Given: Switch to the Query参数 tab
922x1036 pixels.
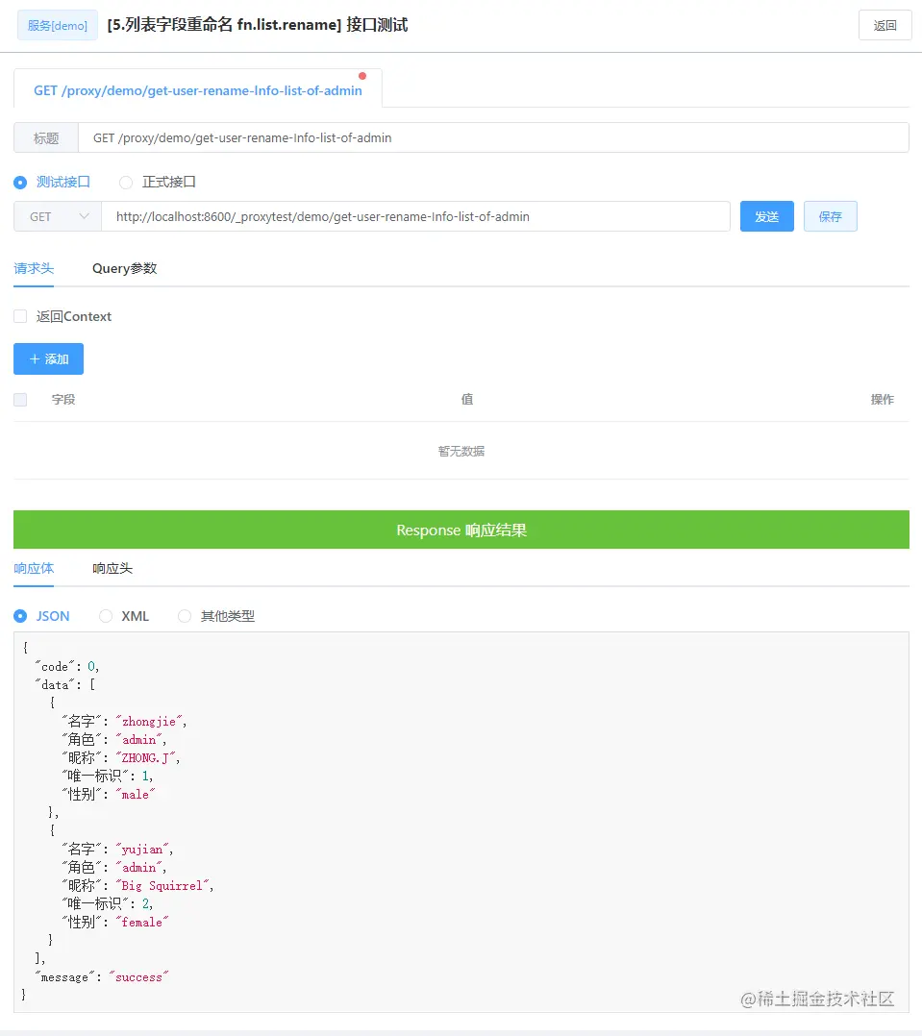Looking at the screenshot, I should point(124,268).
